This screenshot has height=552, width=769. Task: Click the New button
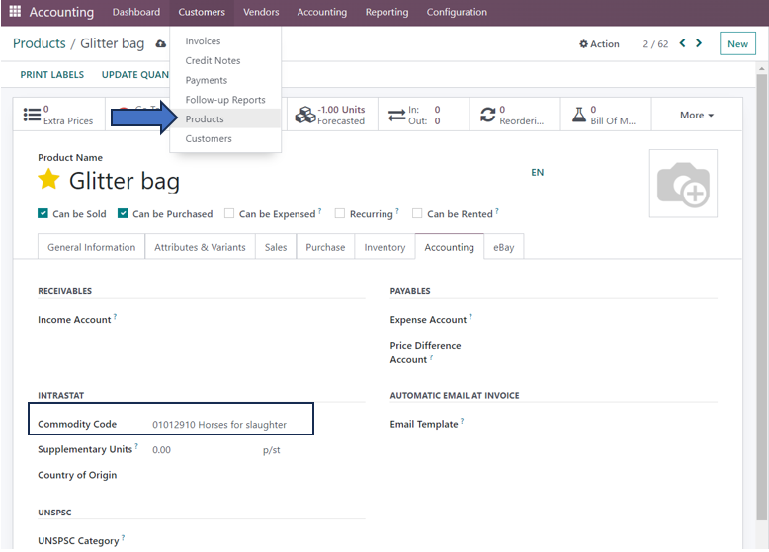click(737, 44)
